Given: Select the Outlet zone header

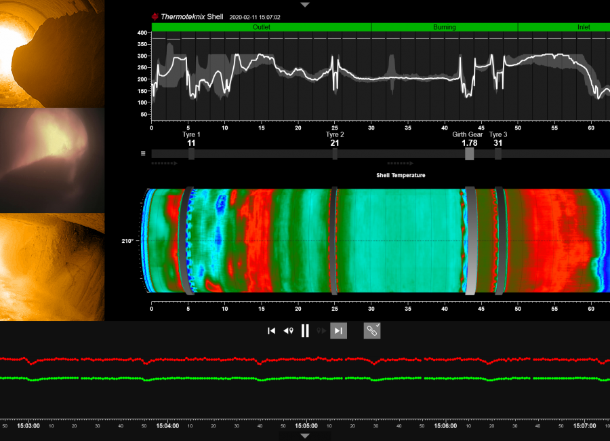Looking at the screenshot, I should point(261,27).
